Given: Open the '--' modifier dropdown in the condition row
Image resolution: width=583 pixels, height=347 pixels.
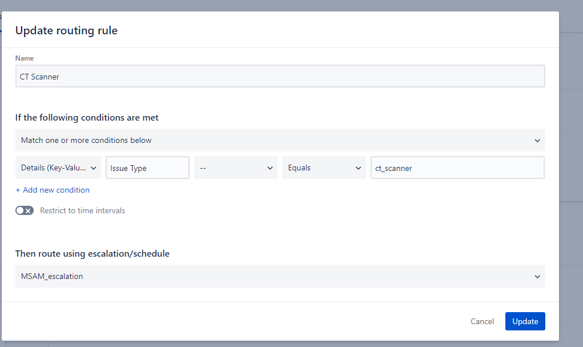Looking at the screenshot, I should 236,168.
